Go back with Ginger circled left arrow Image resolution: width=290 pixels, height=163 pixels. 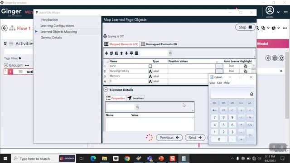(5, 28)
